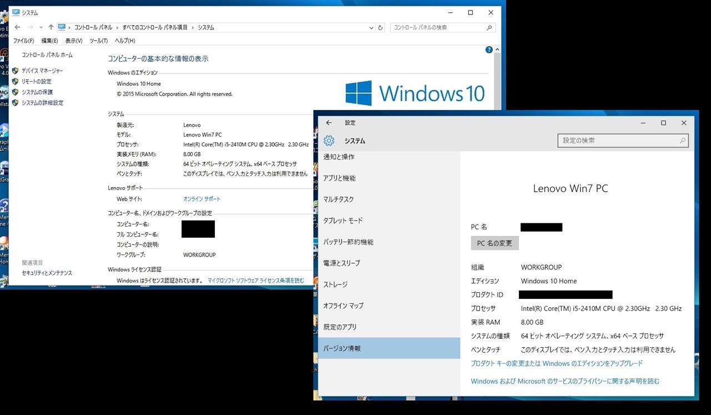The image size is (711, 415).
Task: Click the back arrow in Settings window
Action: pyautogui.click(x=329, y=123)
